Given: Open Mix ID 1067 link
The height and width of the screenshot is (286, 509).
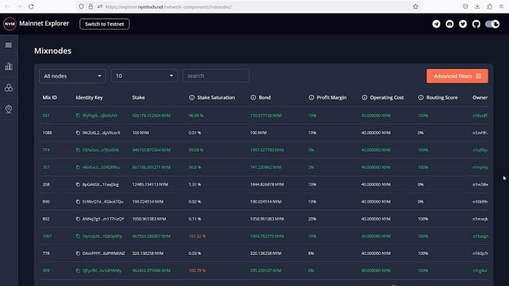Looking at the screenshot, I should pos(46,236).
